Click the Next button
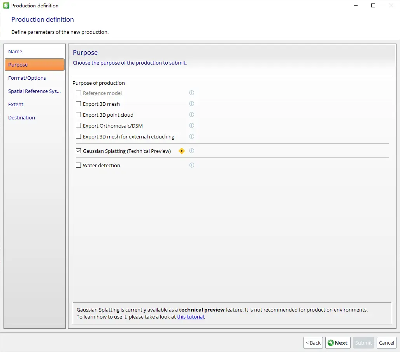Viewport: 400px width, 352px height. (338, 343)
